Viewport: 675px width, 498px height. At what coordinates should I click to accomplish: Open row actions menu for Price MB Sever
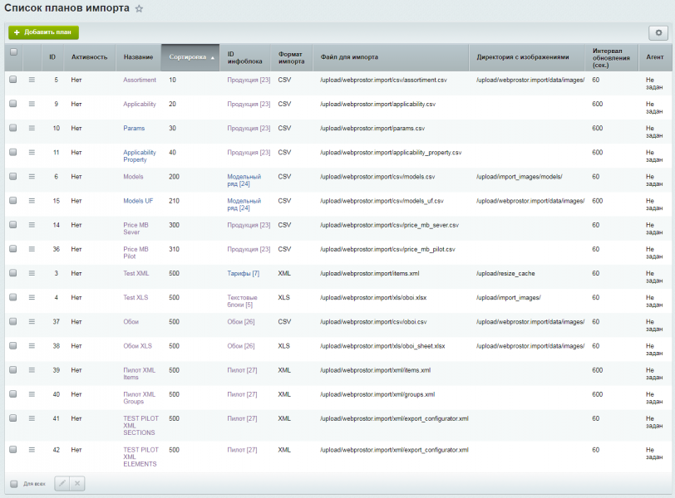pos(32,224)
